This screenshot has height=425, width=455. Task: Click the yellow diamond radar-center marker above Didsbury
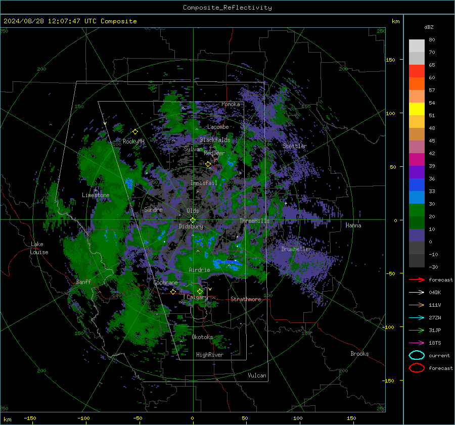193,220
